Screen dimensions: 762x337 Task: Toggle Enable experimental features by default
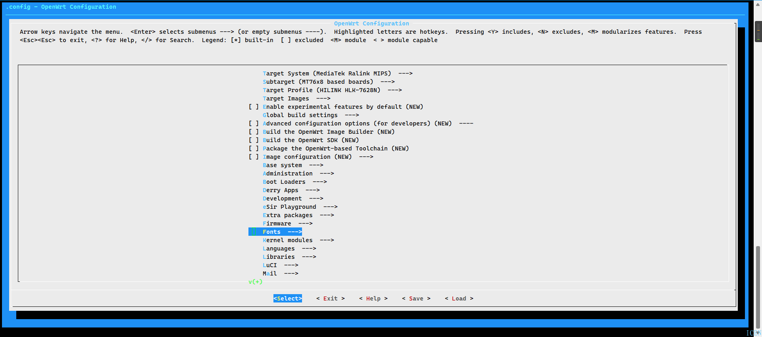[x=254, y=107]
